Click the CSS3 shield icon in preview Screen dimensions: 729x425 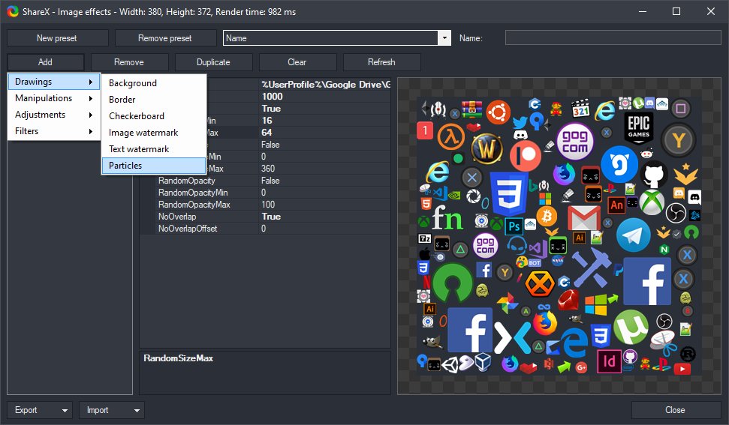coord(510,193)
